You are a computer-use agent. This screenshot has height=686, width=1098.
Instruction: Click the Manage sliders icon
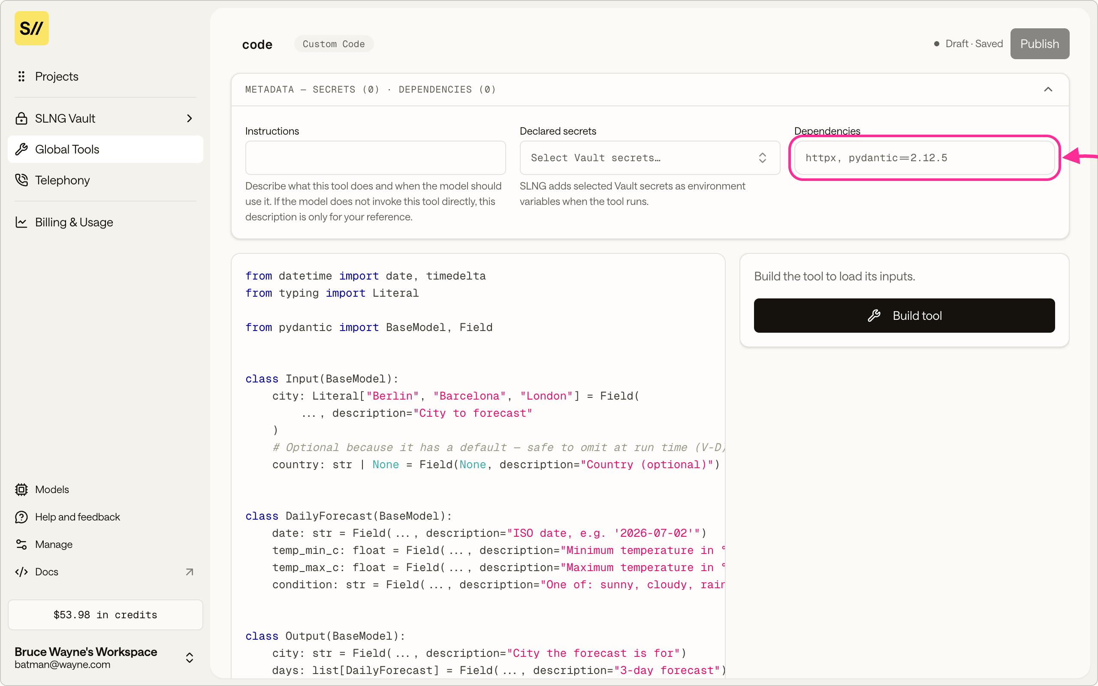tap(21, 545)
